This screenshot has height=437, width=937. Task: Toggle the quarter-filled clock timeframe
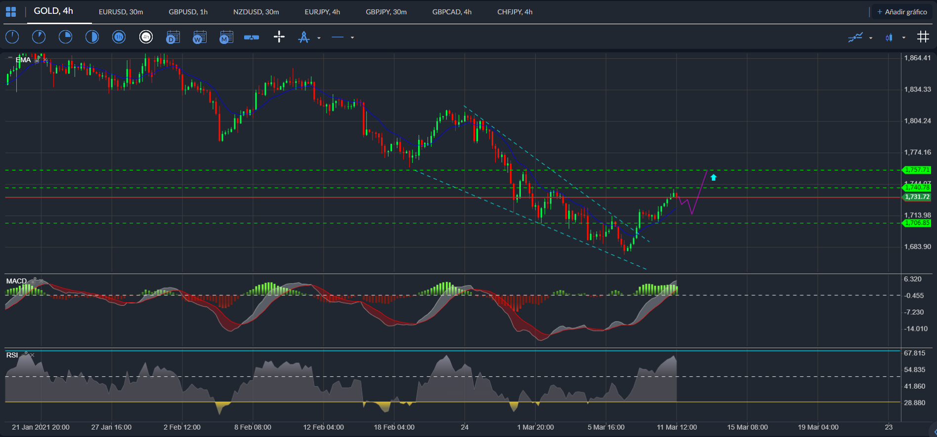point(65,37)
